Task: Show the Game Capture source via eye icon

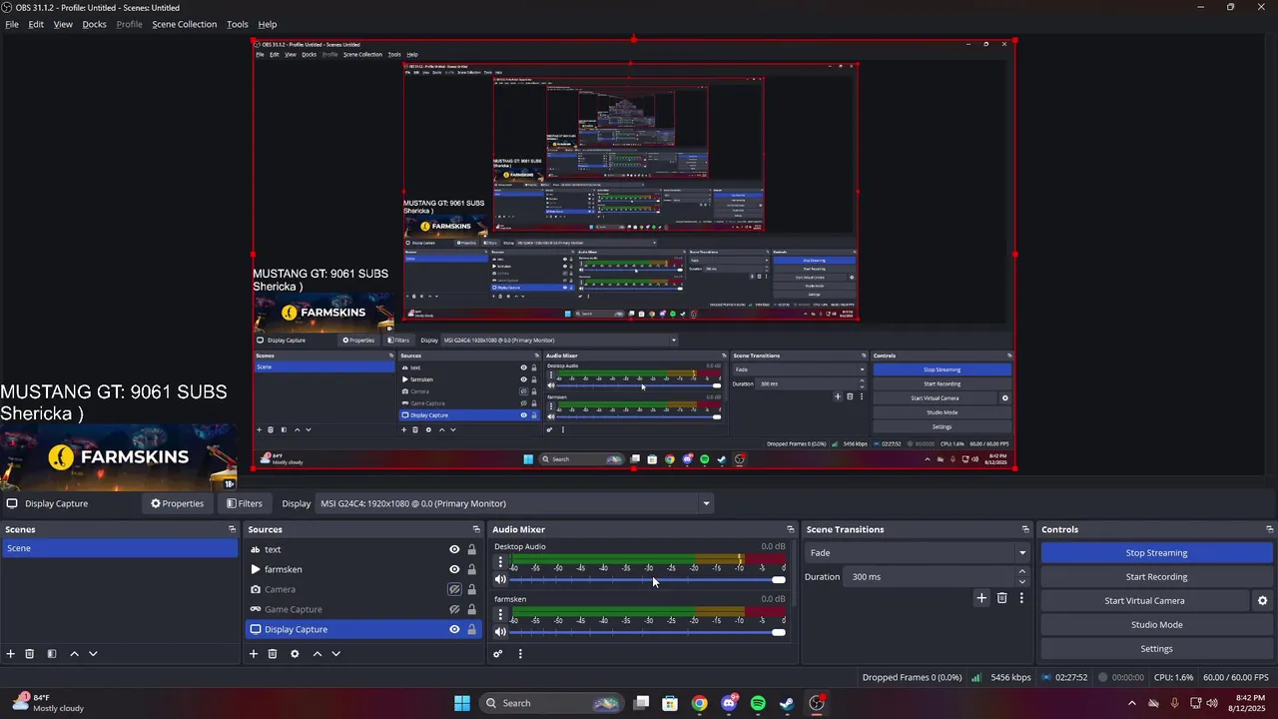Action: click(454, 610)
